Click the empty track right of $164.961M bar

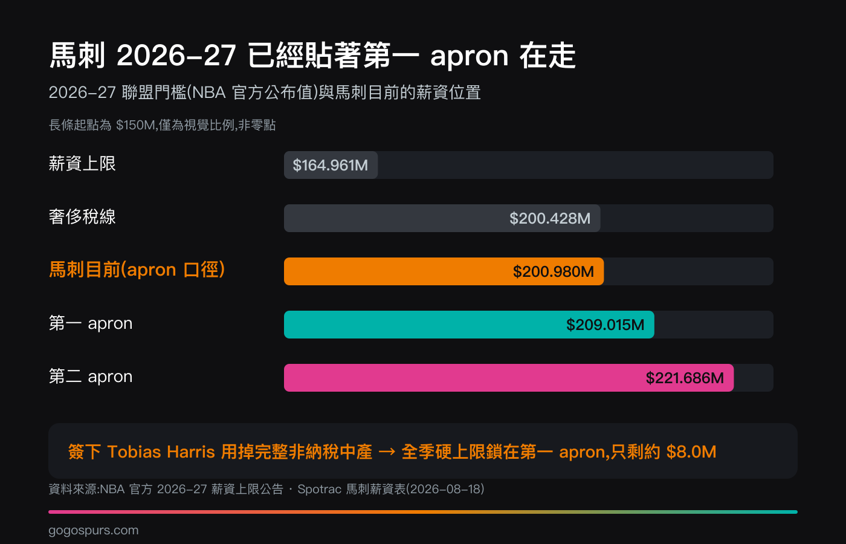pyautogui.click(x=575, y=165)
